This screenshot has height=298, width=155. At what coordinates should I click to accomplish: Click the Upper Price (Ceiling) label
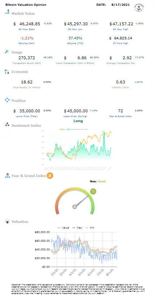pos(75,116)
